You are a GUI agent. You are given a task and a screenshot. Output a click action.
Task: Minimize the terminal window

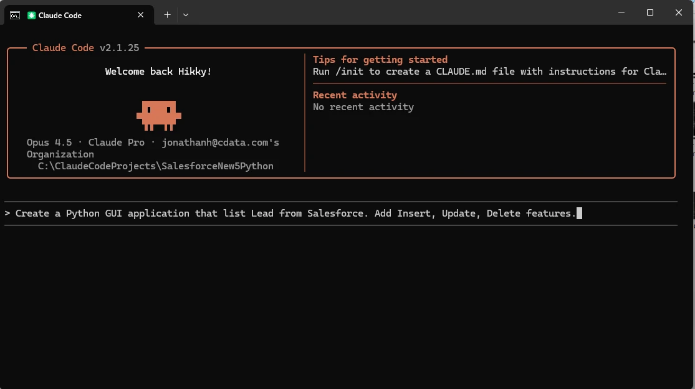click(x=621, y=12)
